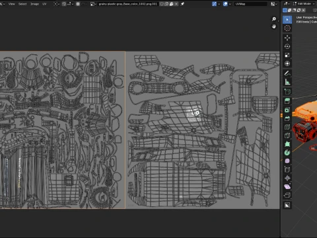Open the display channels dropdown in UV editor

tap(274, 4)
